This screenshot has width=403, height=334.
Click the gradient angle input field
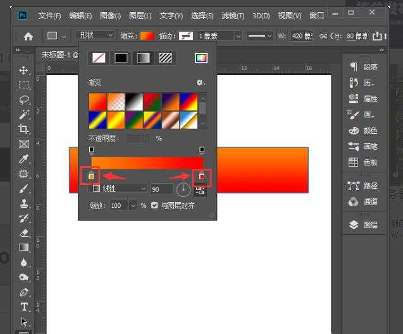[161, 189]
